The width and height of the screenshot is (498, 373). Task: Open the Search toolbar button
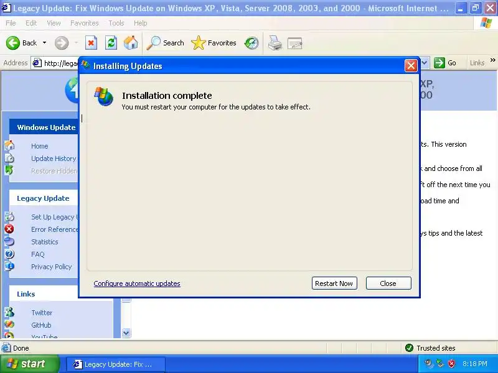click(165, 43)
